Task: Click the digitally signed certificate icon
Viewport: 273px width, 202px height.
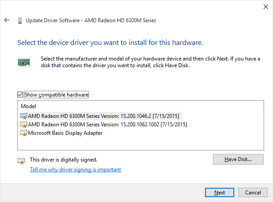Action: tap(21, 161)
